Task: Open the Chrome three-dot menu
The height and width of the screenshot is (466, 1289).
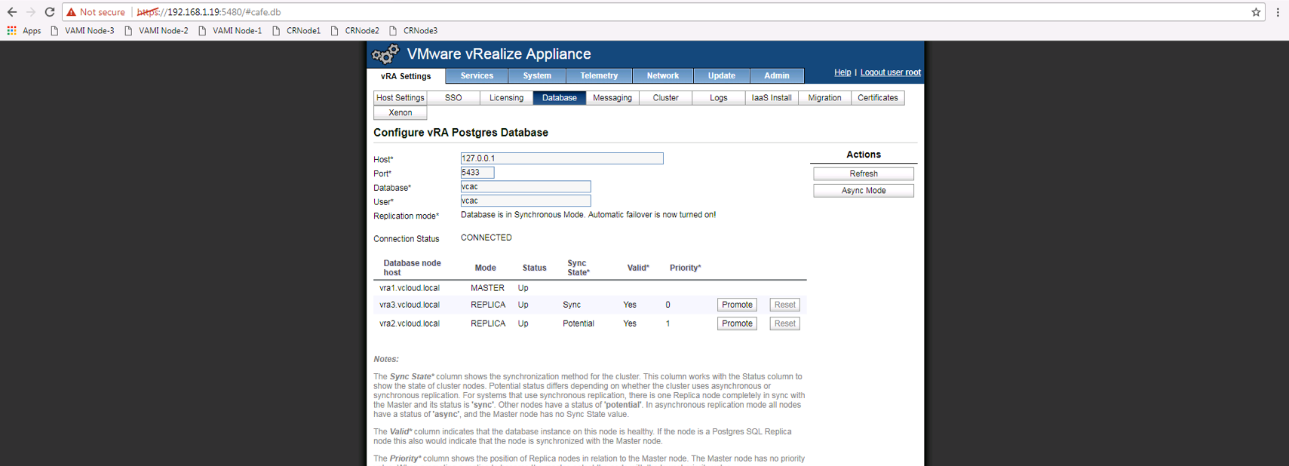Action: (1278, 12)
